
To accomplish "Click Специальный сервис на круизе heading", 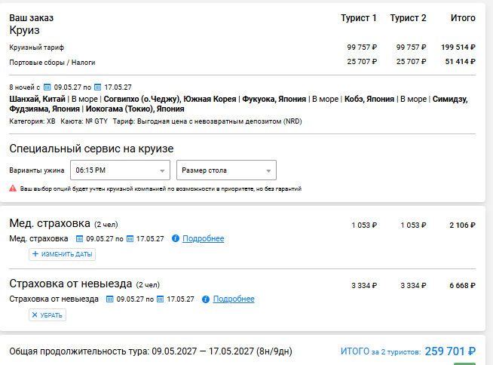I will coord(91,149).
